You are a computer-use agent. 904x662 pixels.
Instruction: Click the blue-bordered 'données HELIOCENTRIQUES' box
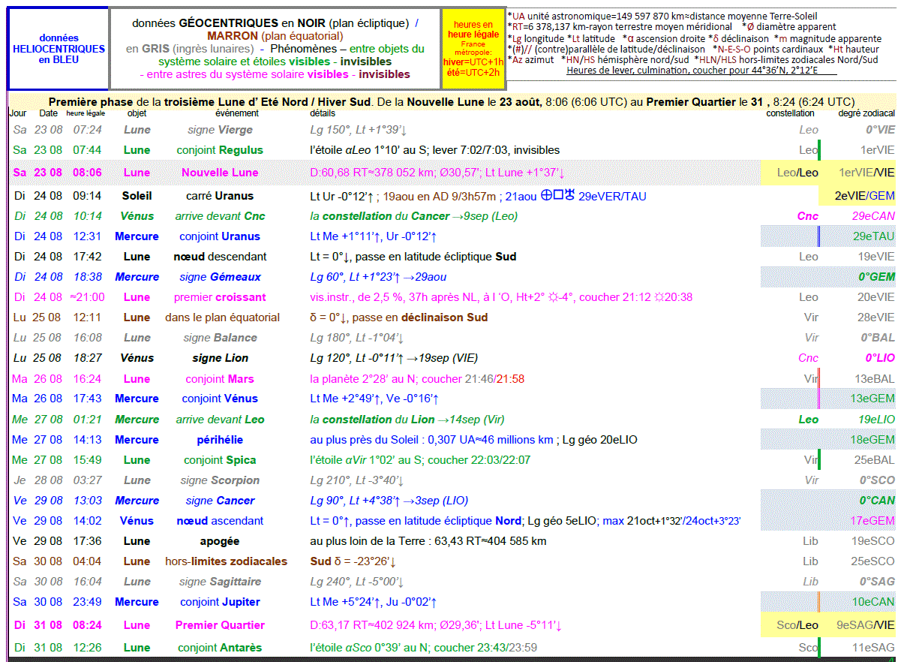click(x=59, y=49)
